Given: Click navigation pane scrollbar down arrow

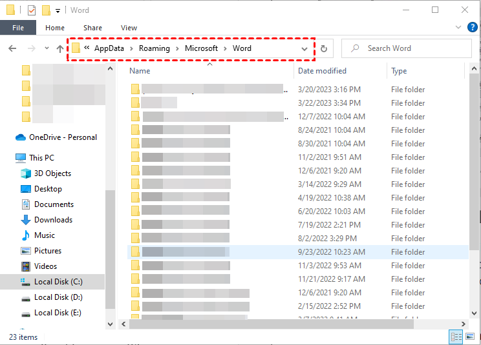Looking at the screenshot, I should 110,324.
